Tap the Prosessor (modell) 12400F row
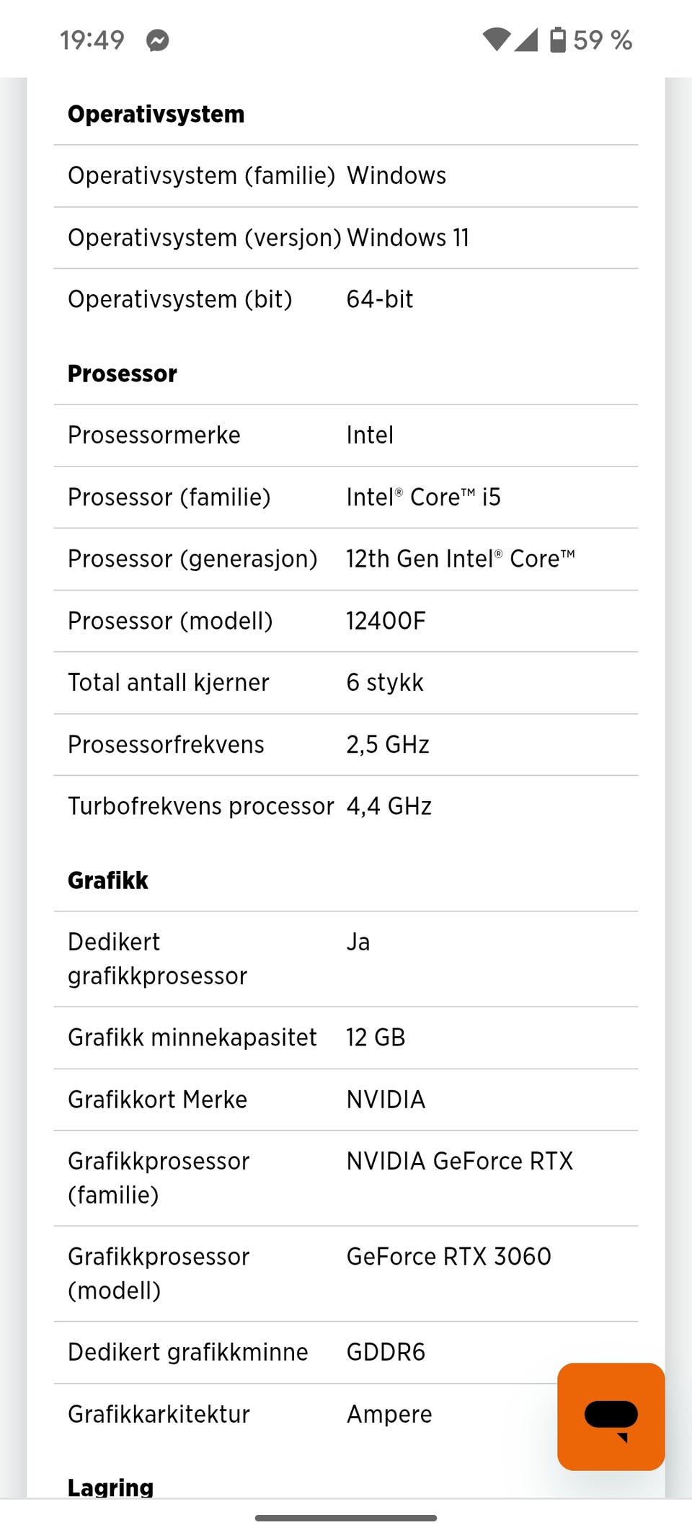This screenshot has height=1538, width=692. pos(346,621)
